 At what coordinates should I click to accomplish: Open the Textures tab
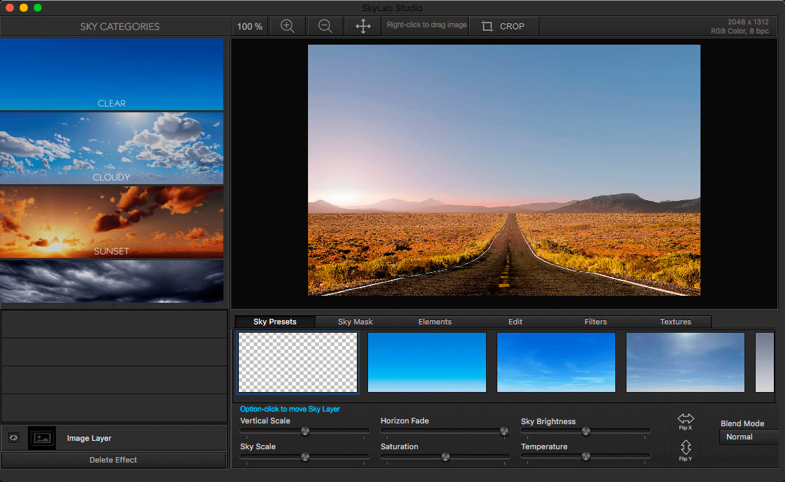[x=675, y=322]
